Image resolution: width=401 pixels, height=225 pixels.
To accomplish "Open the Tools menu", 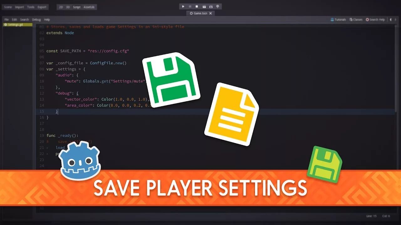I will [31, 7].
